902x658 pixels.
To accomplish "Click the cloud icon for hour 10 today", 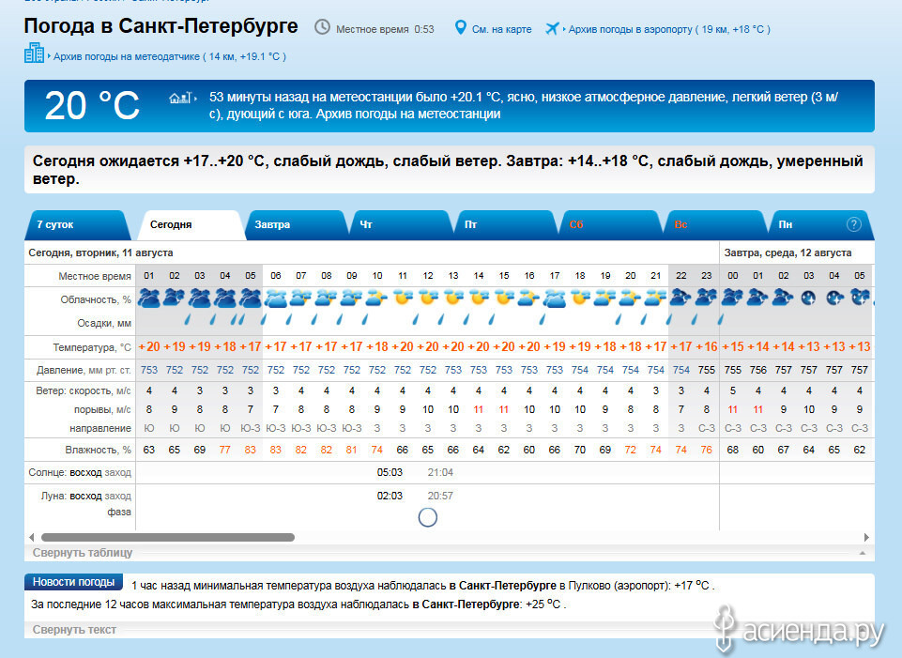I will click(x=377, y=298).
